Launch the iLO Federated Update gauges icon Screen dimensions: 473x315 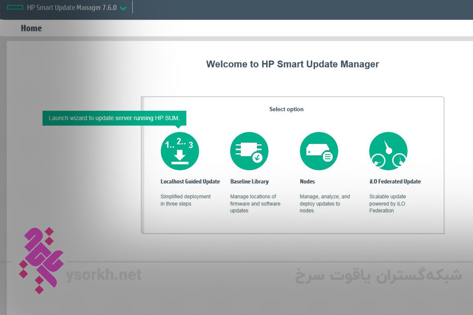point(388,151)
